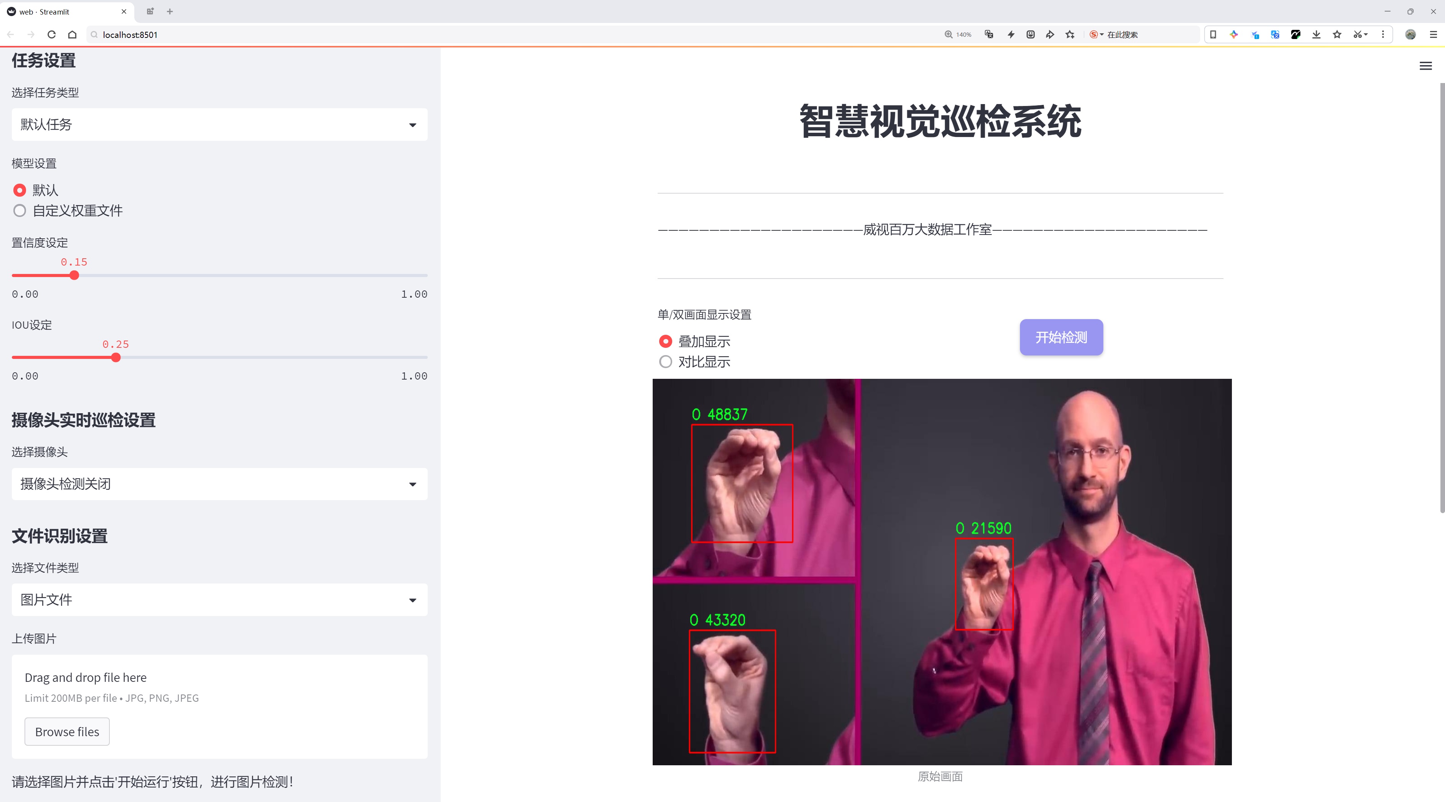
Task: Click the 文件识别设置 heading
Action: (59, 536)
